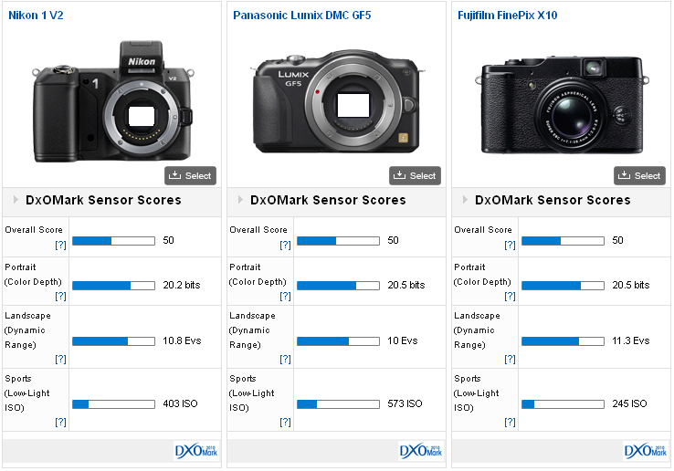Click Nikon 1 V2 low-light ISO bar

(113, 404)
